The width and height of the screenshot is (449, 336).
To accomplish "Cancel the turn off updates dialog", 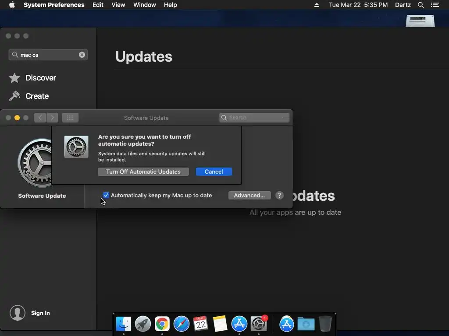I will pos(214,171).
